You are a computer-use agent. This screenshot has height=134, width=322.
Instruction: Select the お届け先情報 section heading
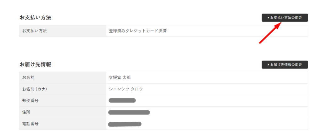35,64
